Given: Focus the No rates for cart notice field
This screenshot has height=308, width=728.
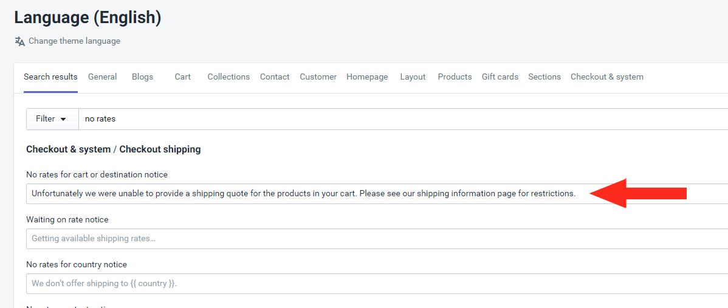Looking at the screenshot, I should click(377, 193).
